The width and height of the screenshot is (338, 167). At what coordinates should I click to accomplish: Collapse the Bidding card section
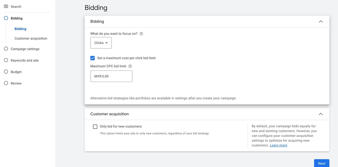321,21
